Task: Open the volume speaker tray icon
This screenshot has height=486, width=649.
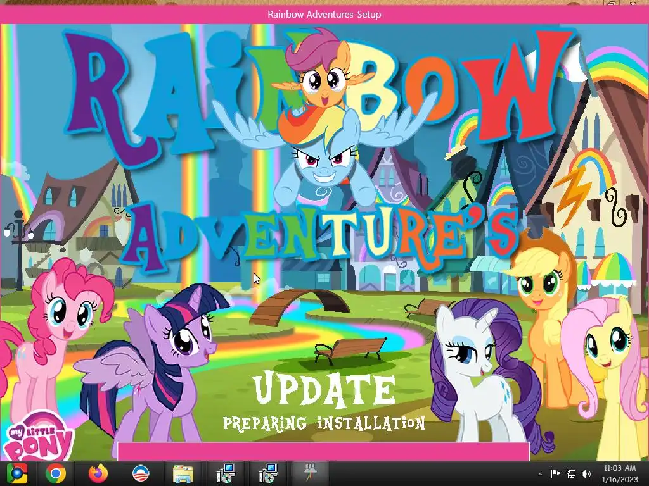Action: point(586,474)
